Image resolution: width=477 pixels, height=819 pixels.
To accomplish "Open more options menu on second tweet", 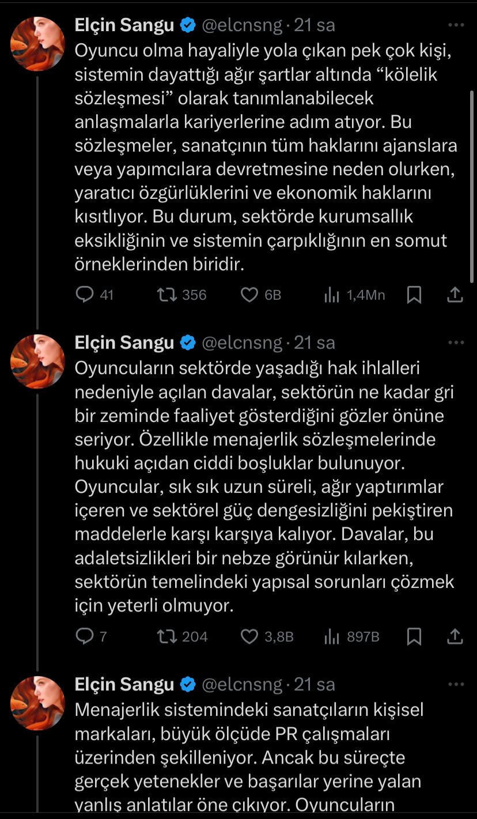I will 456,342.
